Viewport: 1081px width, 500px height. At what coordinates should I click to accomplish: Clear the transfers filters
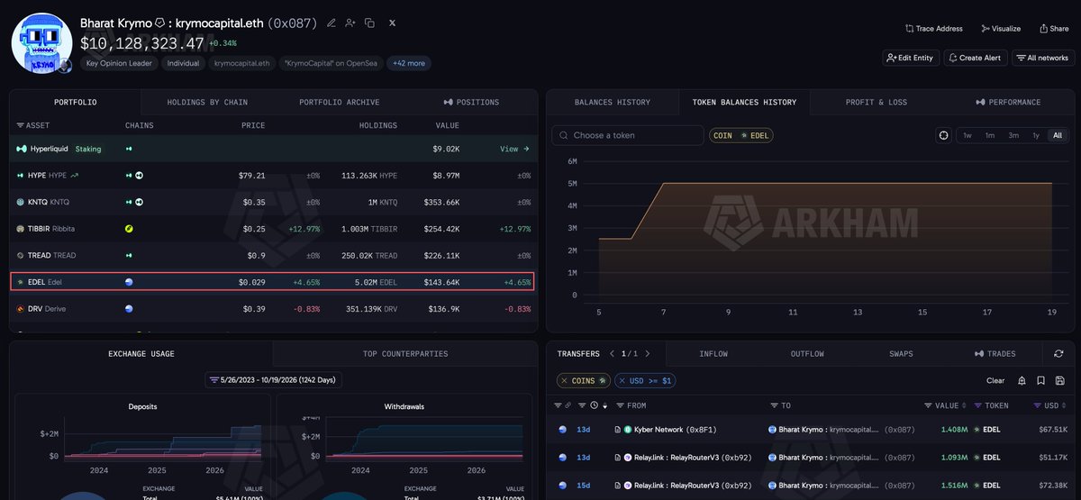pos(995,381)
